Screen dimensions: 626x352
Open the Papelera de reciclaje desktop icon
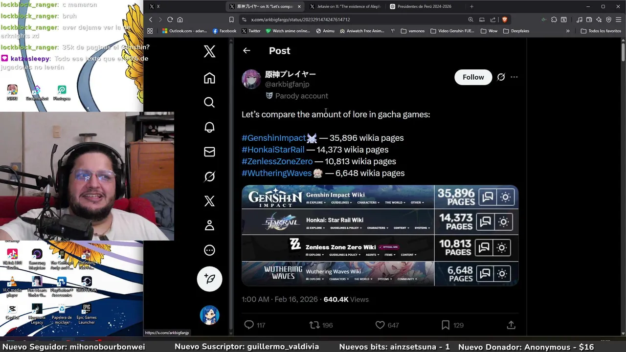pos(62,314)
